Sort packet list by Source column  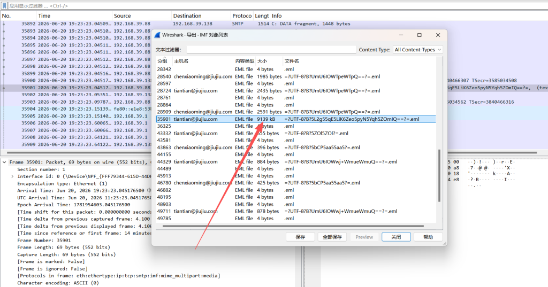142,15
